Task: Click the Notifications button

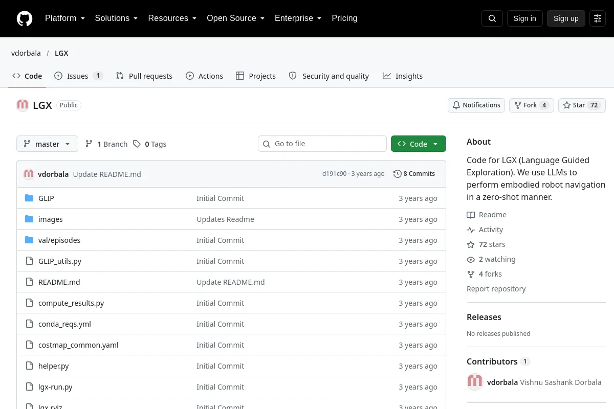Action: [476, 105]
